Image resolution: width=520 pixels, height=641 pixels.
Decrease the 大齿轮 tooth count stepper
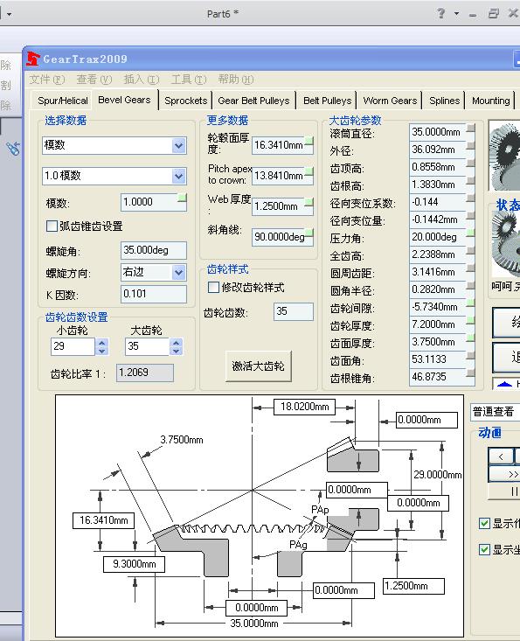point(176,351)
